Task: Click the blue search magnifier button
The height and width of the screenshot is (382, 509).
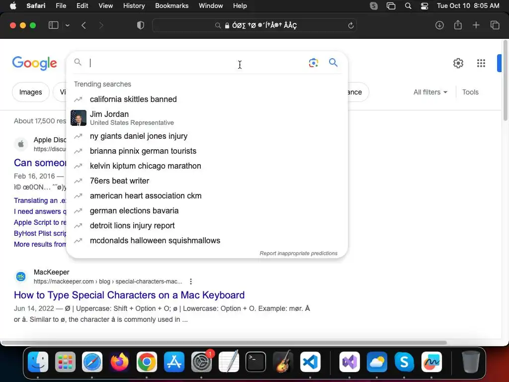Action: [x=333, y=62]
